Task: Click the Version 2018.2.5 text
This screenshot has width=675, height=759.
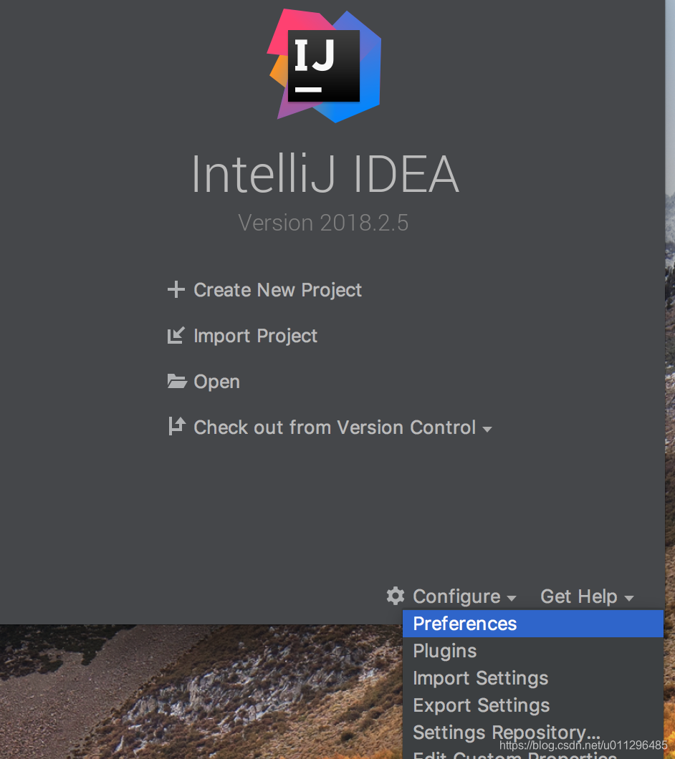Action: [323, 223]
